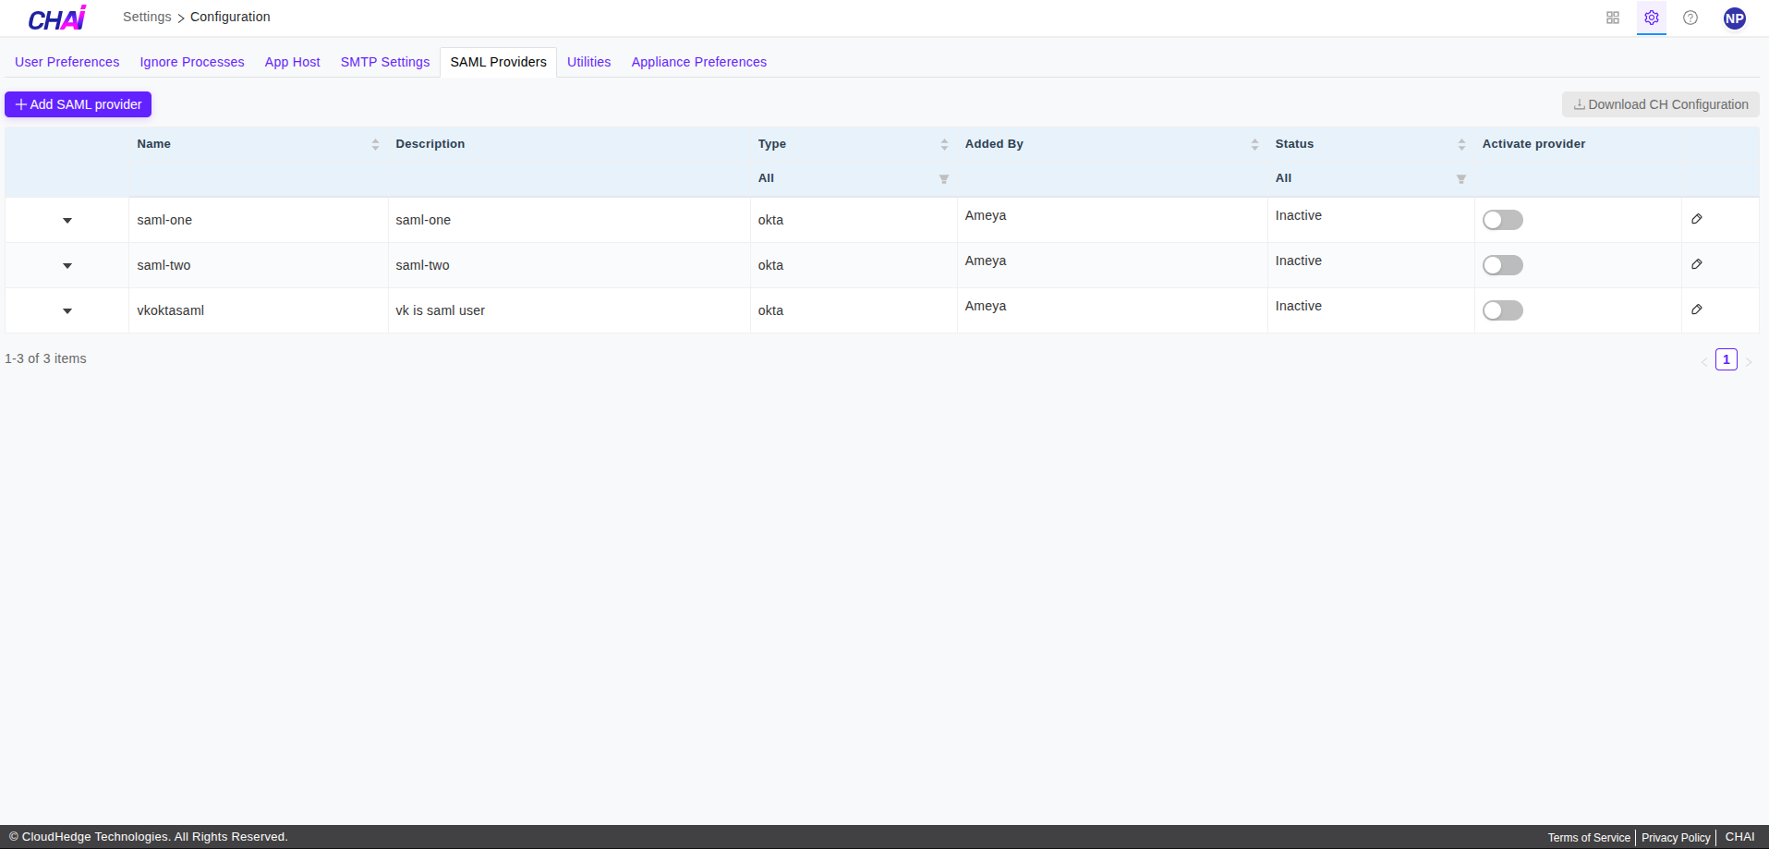This screenshot has width=1769, height=849.
Task: Edit the saml-two provider with the pencil icon
Action: point(1697,264)
